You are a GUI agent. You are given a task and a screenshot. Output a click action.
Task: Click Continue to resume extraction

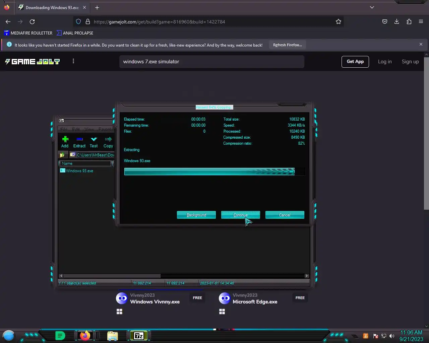point(241,215)
